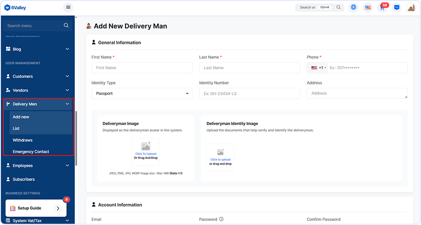Open the chat messages icon

coord(397,7)
